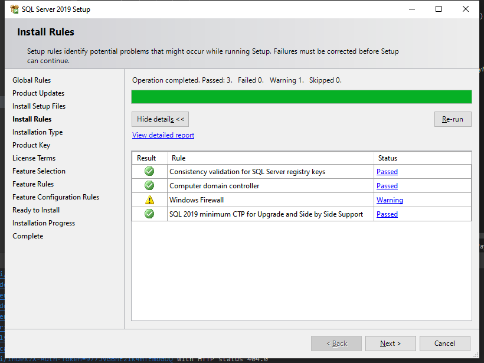Click the Status column header

[x=422, y=158]
